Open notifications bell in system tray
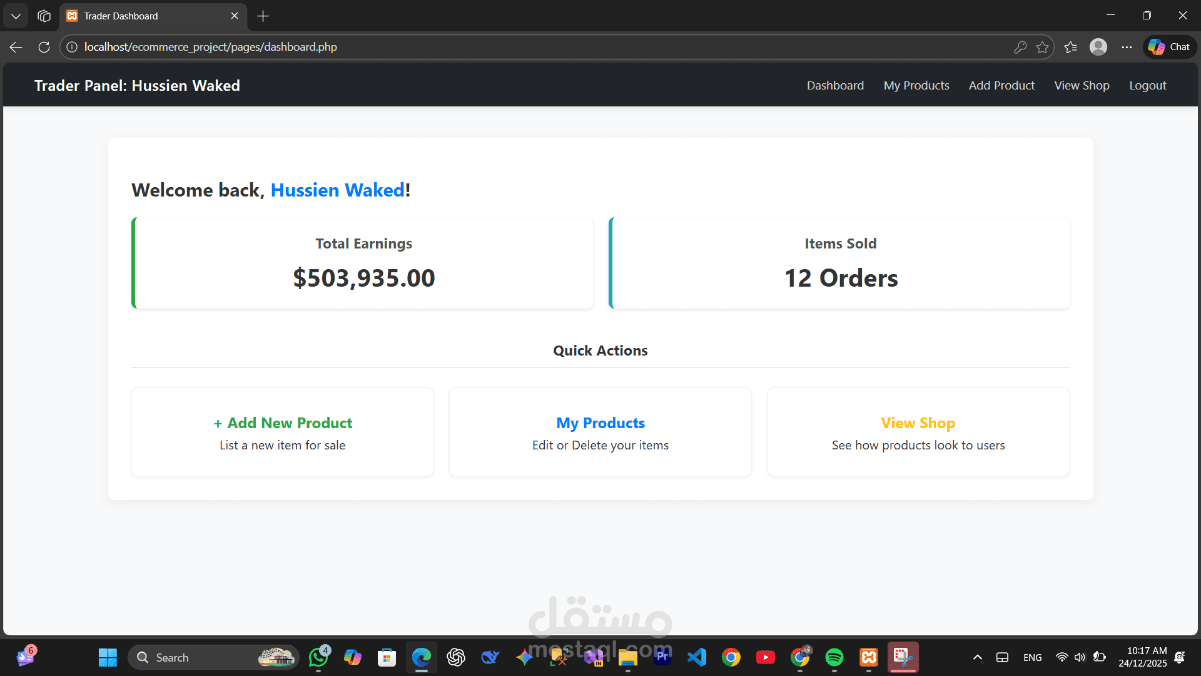The image size is (1201, 676). (x=1180, y=657)
